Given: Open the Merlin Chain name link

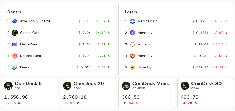Looking at the screenshot, I should (147, 21).
